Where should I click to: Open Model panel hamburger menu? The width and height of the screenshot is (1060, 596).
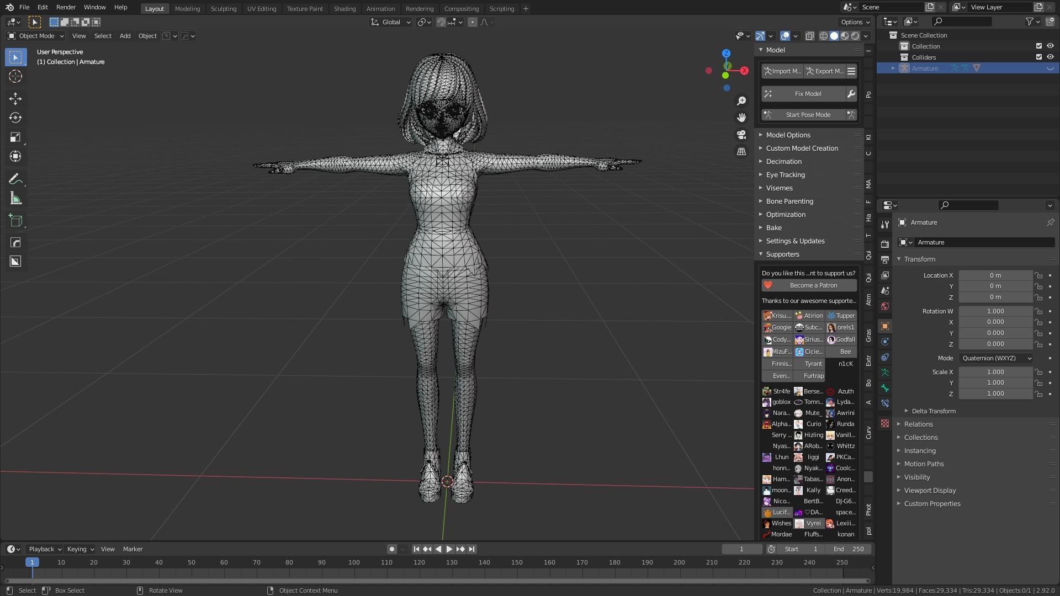851,71
